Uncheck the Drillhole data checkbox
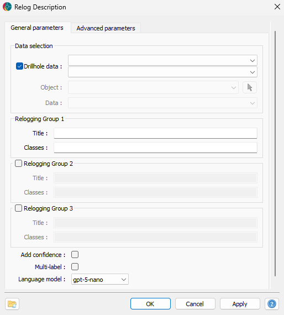This screenshot has width=284, height=315. (x=19, y=66)
